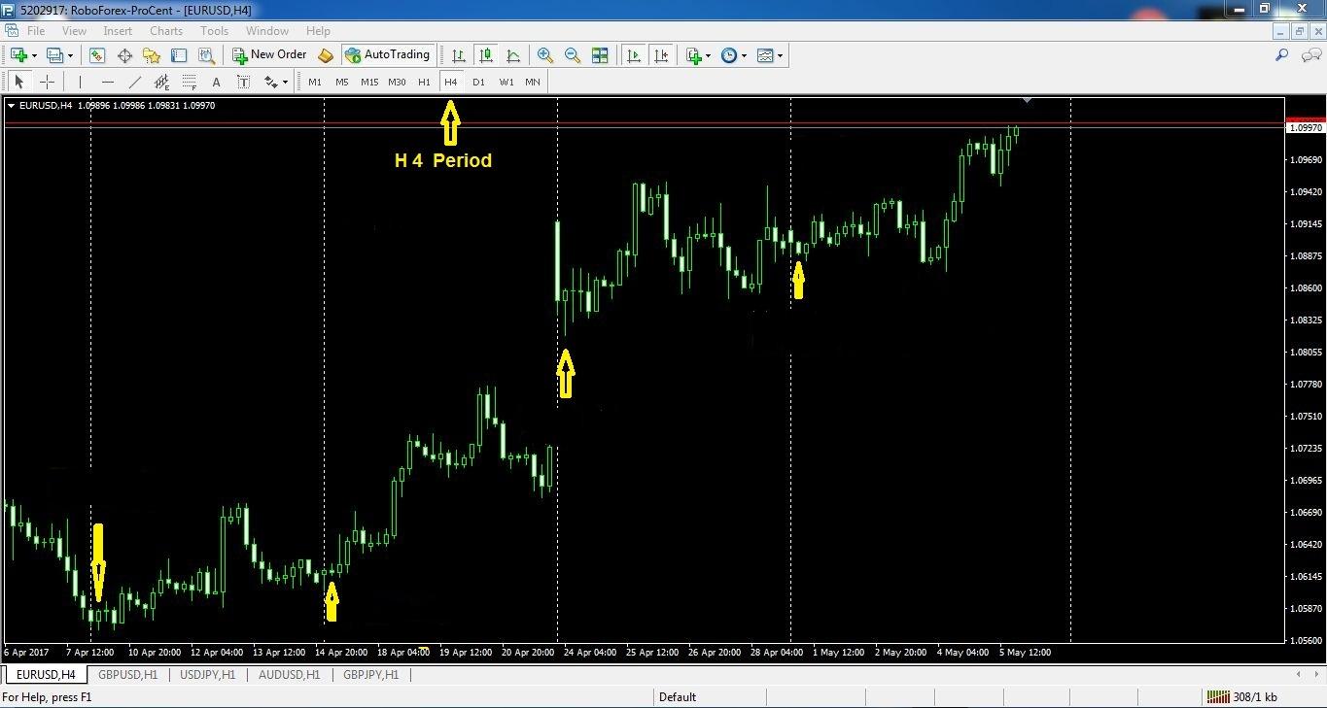Image resolution: width=1327 pixels, height=708 pixels.
Task: Zoom out of the chart
Action: pos(573,55)
